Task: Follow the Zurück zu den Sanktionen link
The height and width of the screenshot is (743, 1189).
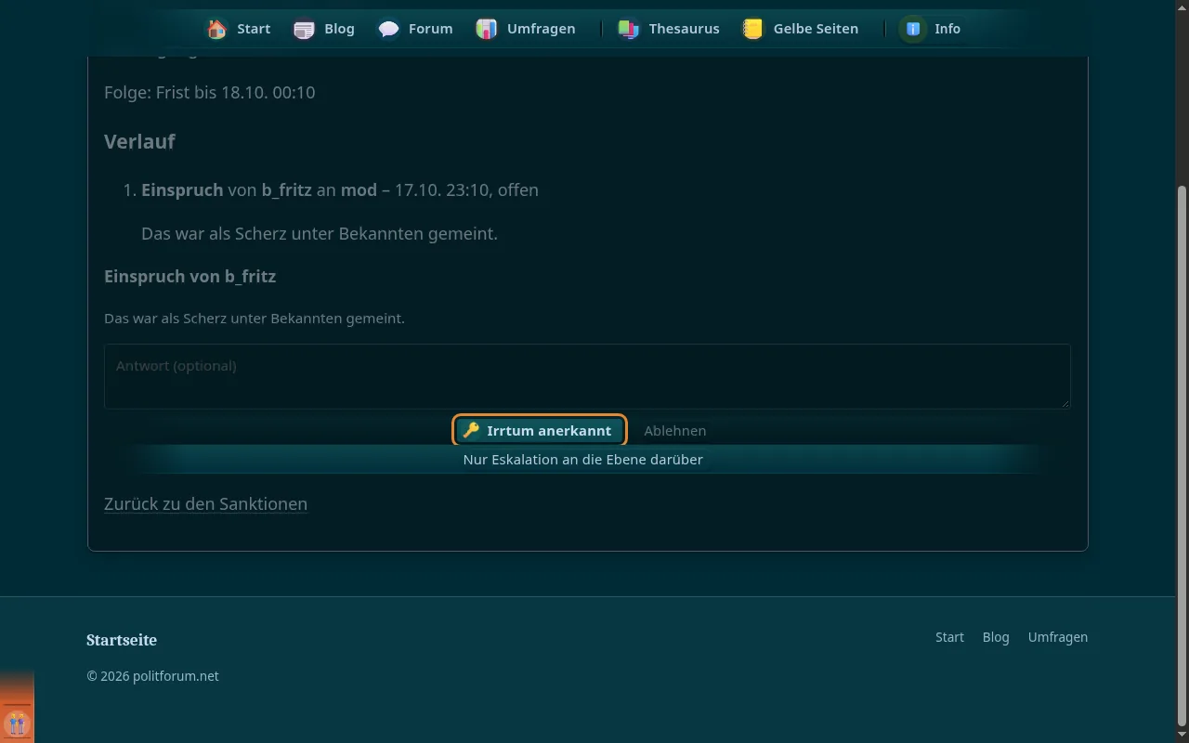Action: click(x=205, y=503)
